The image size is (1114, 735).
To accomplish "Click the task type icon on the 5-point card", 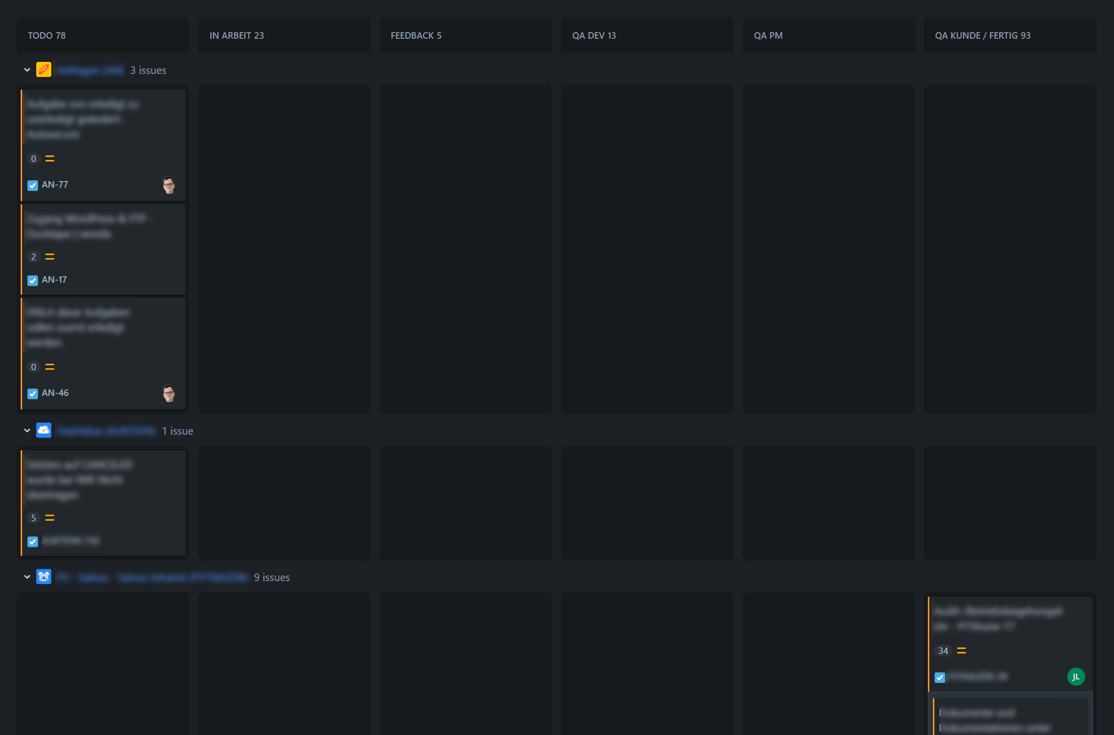I will [33, 541].
